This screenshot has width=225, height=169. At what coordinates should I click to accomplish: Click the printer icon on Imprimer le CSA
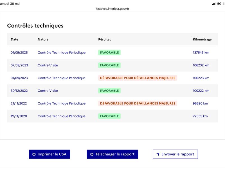[x=34, y=154]
